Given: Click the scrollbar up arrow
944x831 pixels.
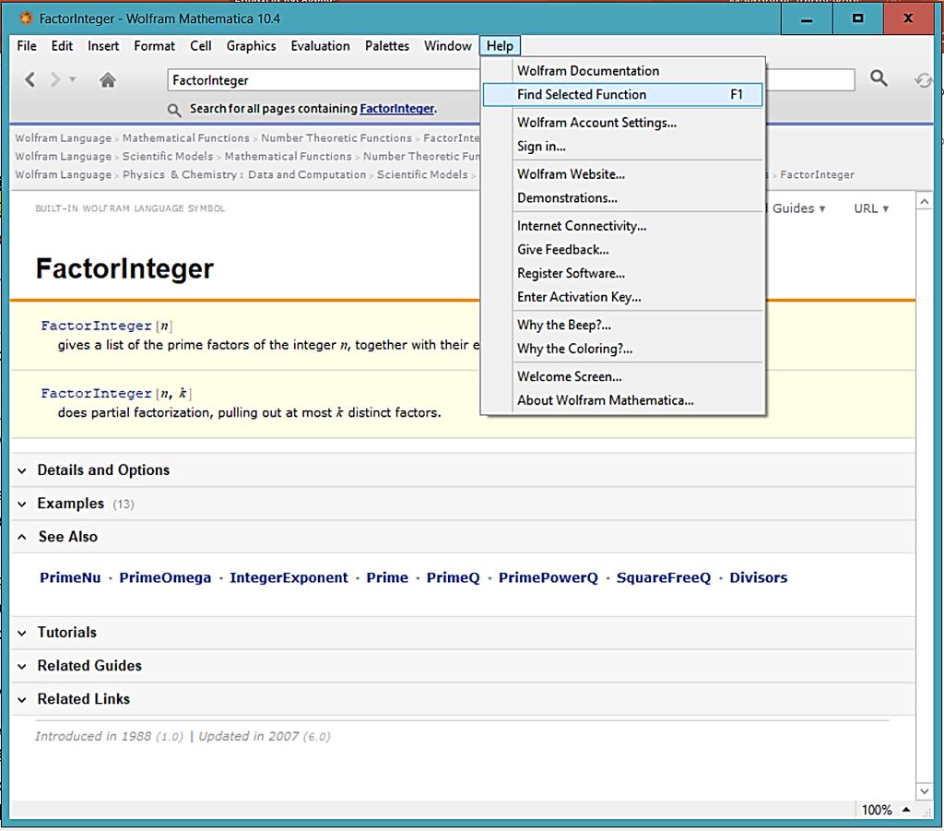Looking at the screenshot, I should tap(924, 202).
